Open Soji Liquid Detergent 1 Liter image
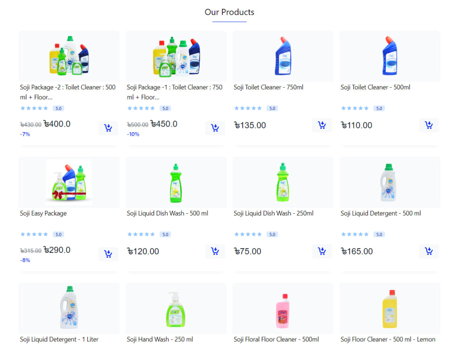This screenshot has height=344, width=459. (69, 308)
